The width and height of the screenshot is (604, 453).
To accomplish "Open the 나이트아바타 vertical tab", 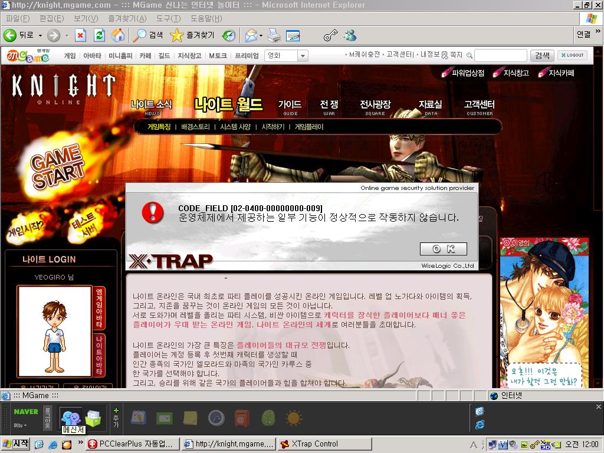I will pyautogui.click(x=99, y=355).
